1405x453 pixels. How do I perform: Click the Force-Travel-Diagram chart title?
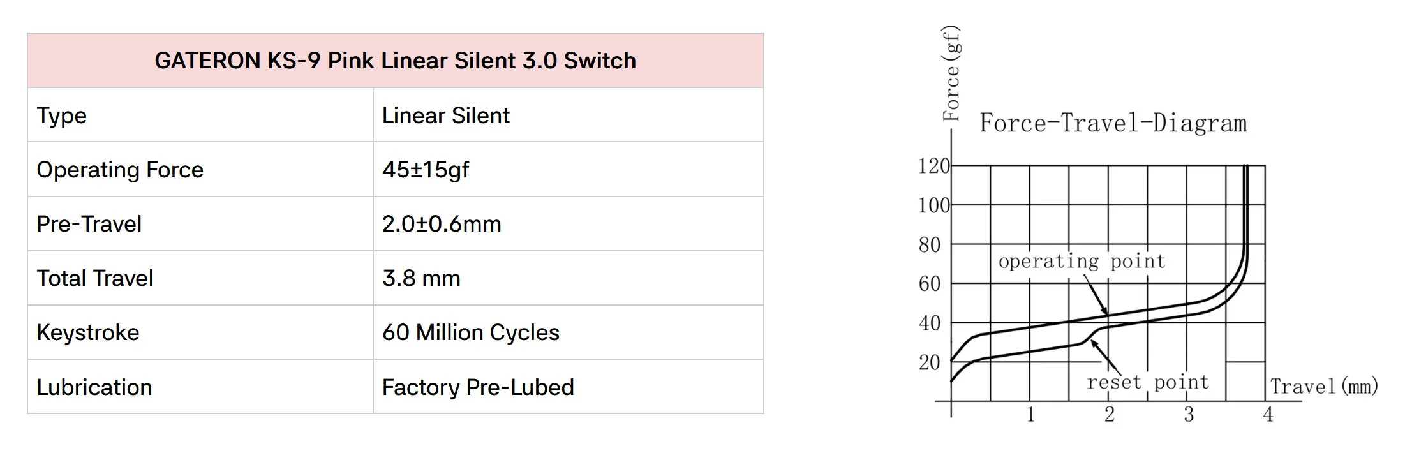tap(1113, 123)
